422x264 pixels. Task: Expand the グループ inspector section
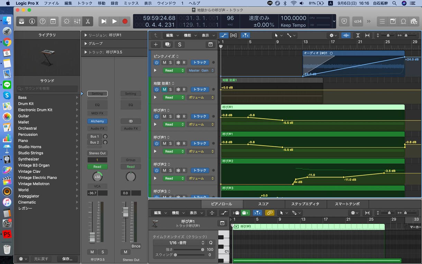(x=86, y=44)
